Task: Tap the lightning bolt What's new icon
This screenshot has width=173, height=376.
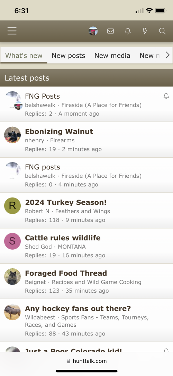Action: 145,31
